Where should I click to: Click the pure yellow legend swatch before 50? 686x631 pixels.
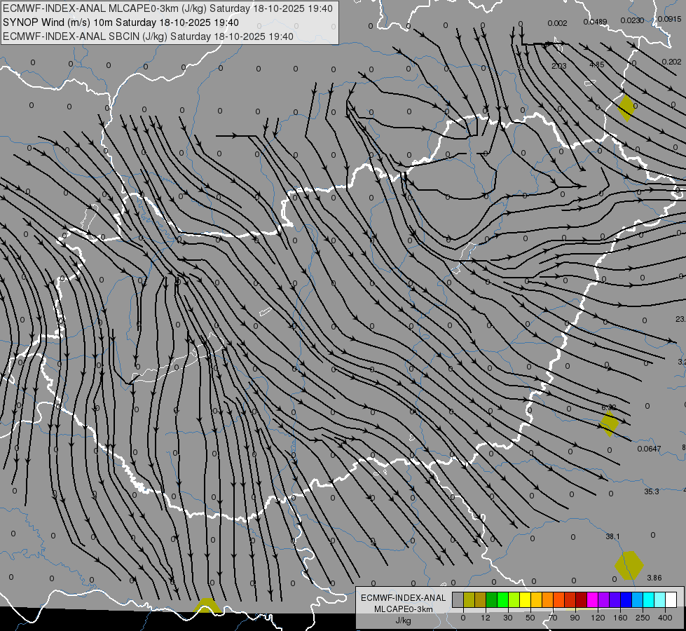click(x=526, y=599)
